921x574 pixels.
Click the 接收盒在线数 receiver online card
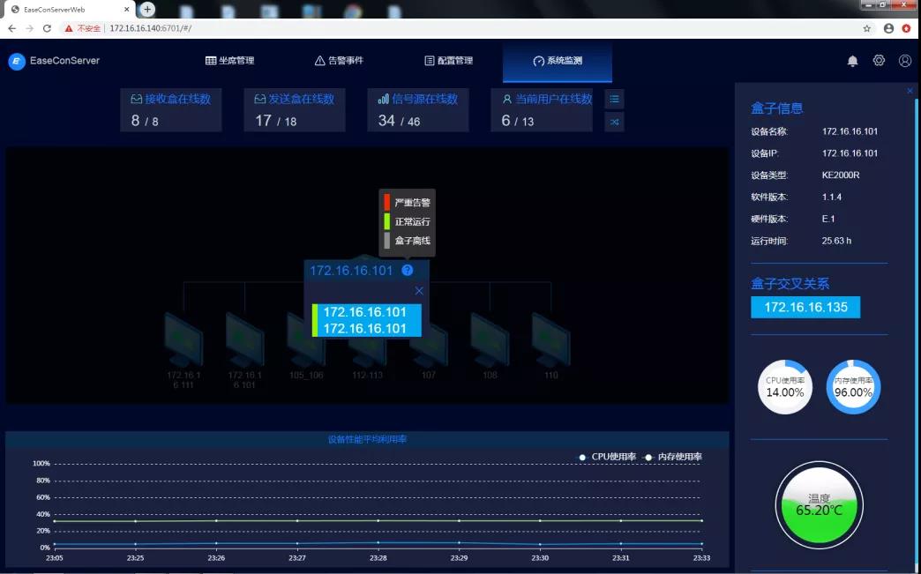(x=170, y=110)
